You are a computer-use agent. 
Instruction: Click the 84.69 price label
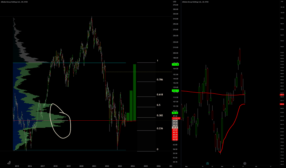point(175,121)
